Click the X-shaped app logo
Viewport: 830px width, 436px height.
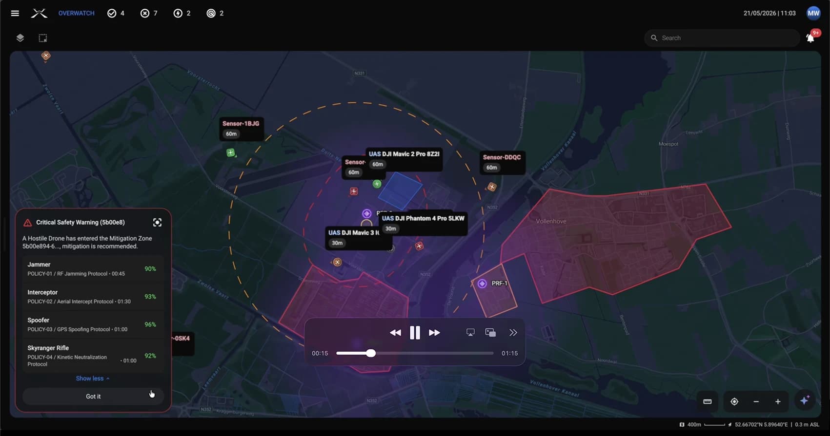click(39, 13)
